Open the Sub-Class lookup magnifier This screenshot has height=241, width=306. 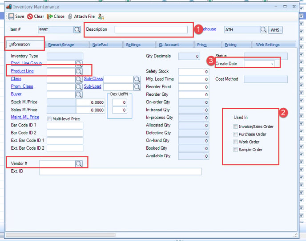tap(137, 79)
